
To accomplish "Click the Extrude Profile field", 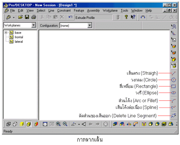I will pos(94,17).
